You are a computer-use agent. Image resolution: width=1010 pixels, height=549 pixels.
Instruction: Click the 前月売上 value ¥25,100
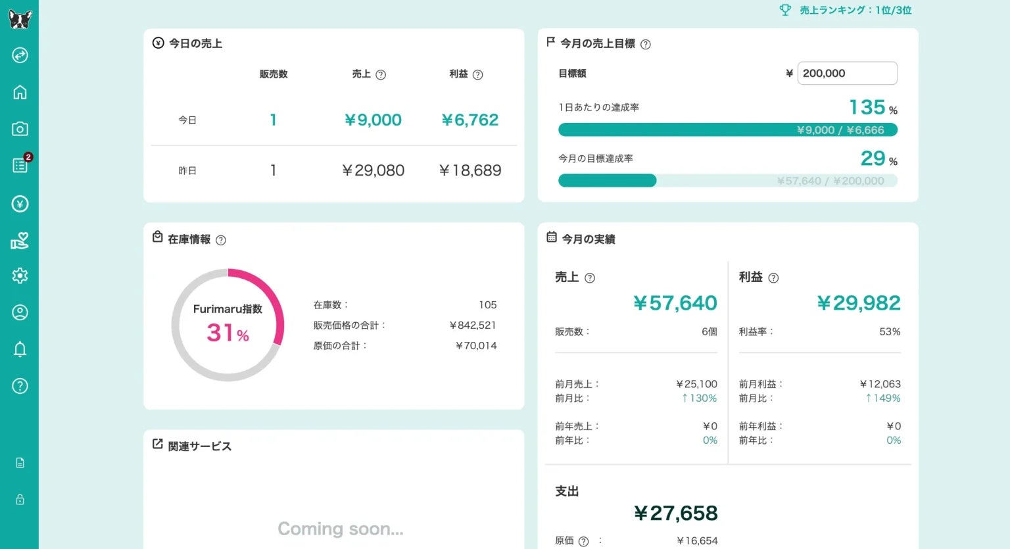point(697,384)
